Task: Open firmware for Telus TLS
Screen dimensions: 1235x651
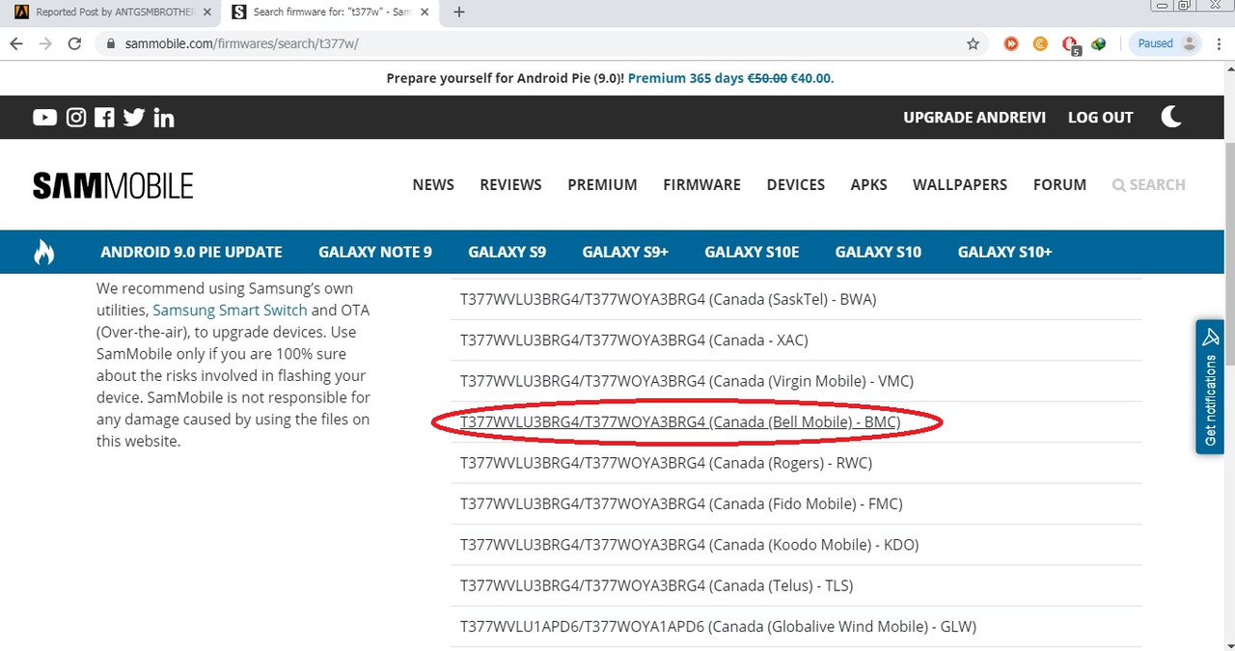Action: point(656,585)
